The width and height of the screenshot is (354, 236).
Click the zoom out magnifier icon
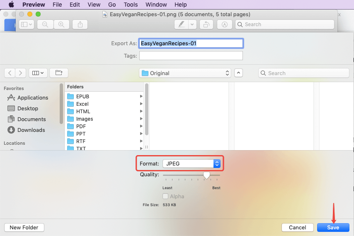click(x=45, y=24)
